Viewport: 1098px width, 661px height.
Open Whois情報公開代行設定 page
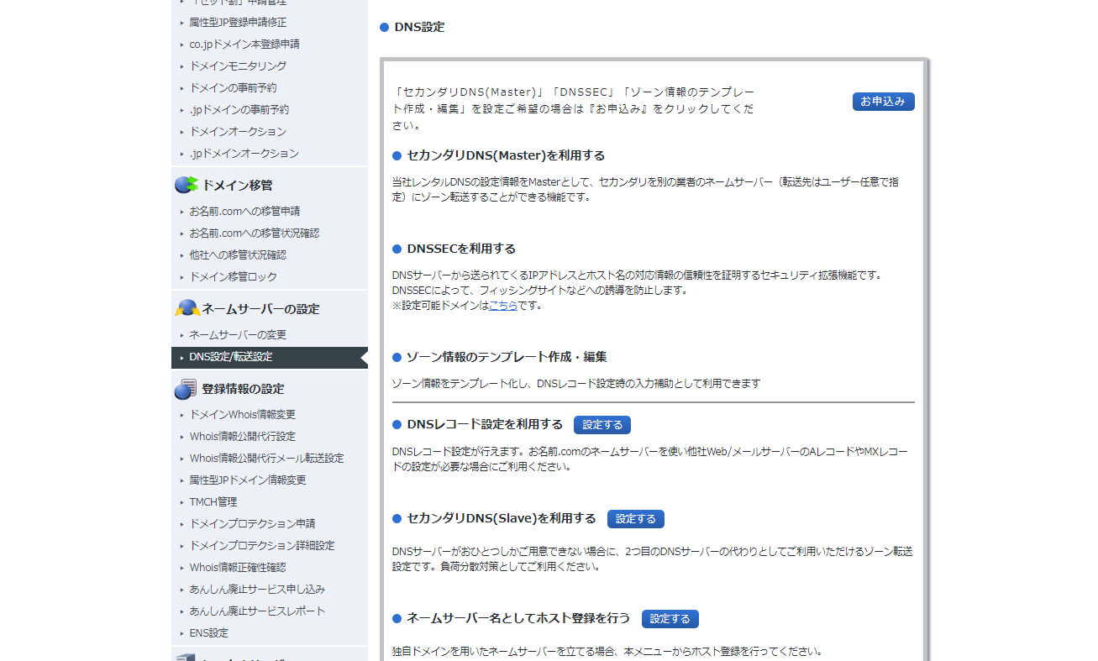coord(242,437)
